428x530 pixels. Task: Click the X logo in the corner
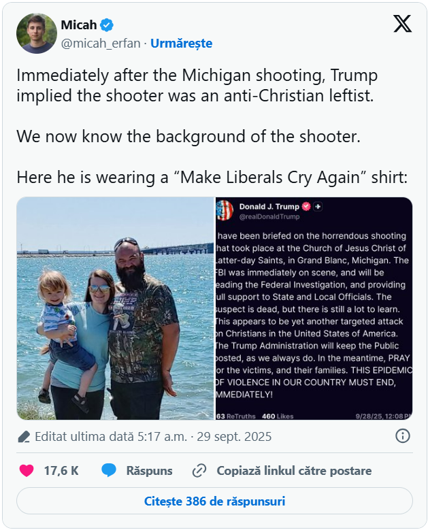coord(402,24)
